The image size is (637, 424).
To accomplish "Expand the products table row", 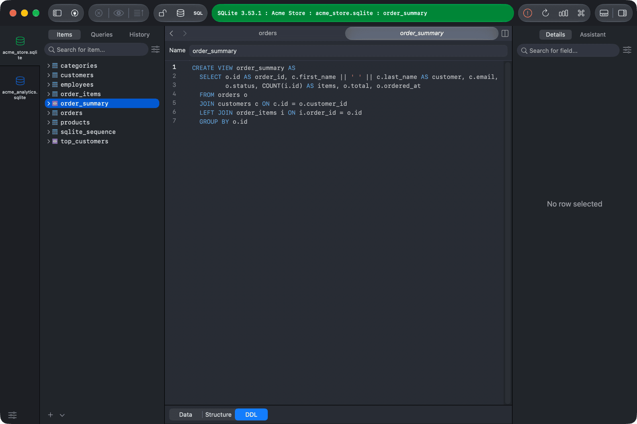I will pyautogui.click(x=49, y=123).
